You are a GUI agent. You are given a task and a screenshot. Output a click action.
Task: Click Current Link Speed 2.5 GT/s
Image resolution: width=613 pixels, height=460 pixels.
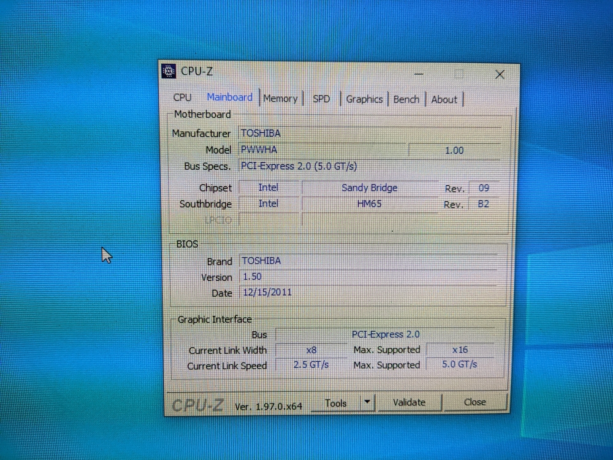pyautogui.click(x=311, y=365)
